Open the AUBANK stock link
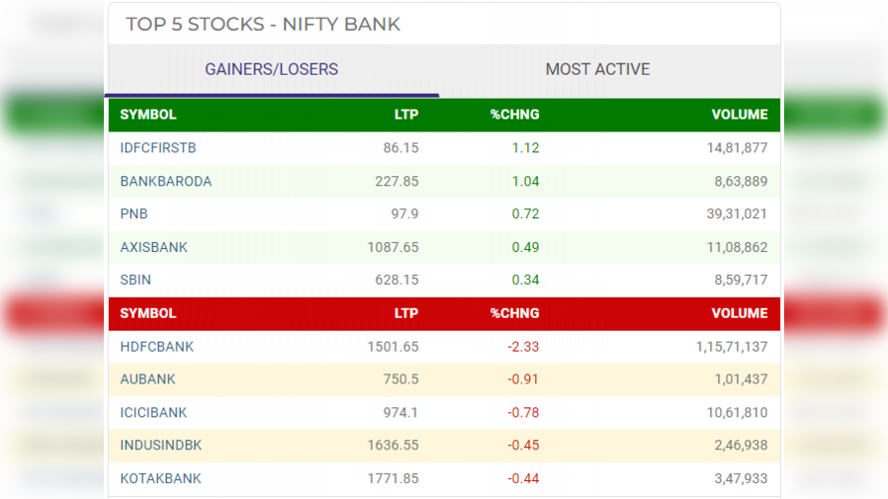 148,379
